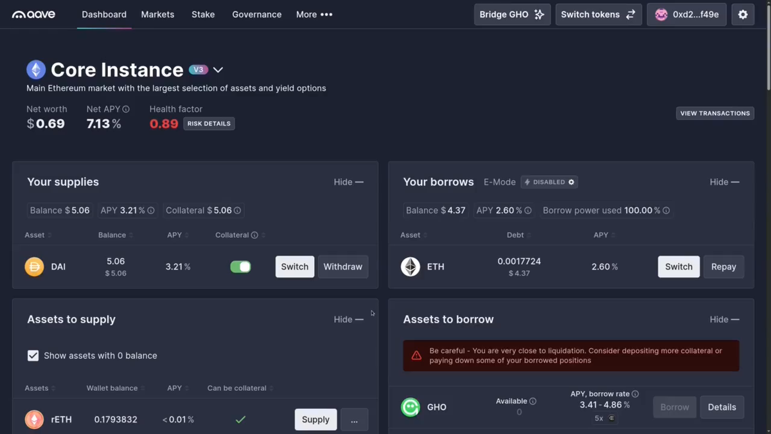
Task: Click the Borrow power used info icon
Action: point(666,210)
